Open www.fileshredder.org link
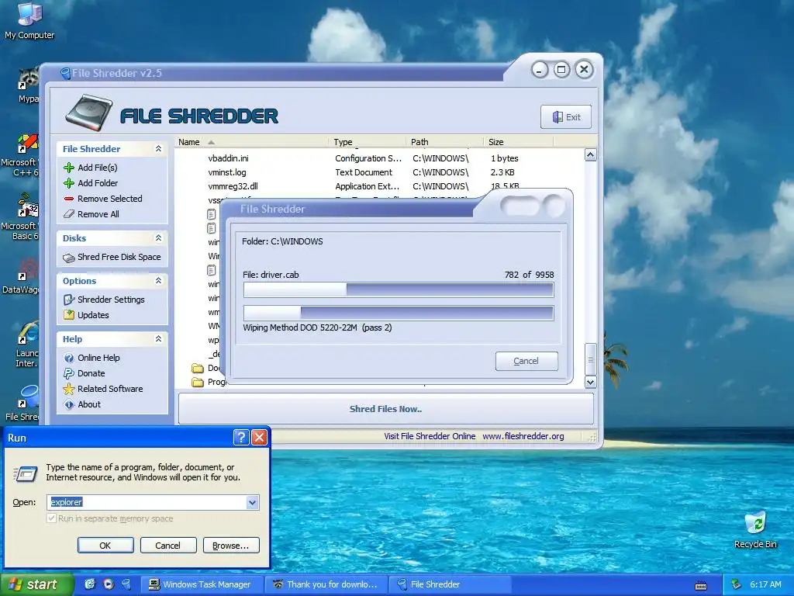Viewport: 794px width, 596px height. [523, 436]
